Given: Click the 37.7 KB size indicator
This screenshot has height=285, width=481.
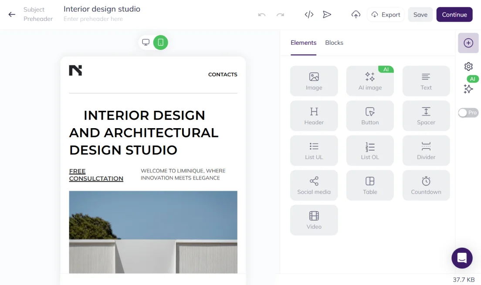Looking at the screenshot, I should (464, 279).
